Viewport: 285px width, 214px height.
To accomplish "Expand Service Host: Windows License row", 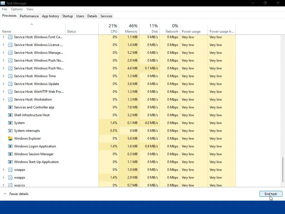I will click(3, 45).
